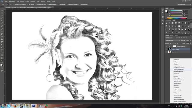This screenshot has width=192, height=108.
Task: Select the Lasso tool
Action: (2, 16)
